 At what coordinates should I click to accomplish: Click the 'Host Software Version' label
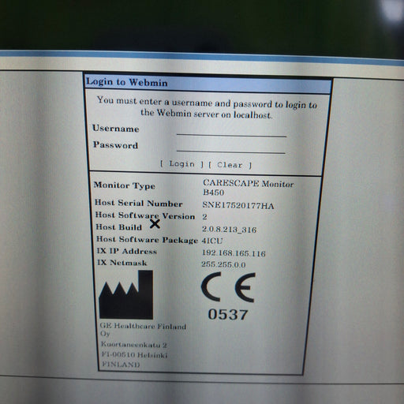[145, 215]
